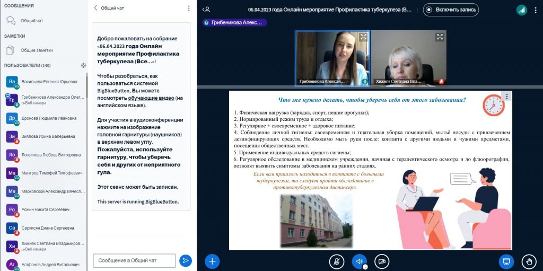
Task: Select Логвинова Любовь Викторовна name
Action: point(51,155)
